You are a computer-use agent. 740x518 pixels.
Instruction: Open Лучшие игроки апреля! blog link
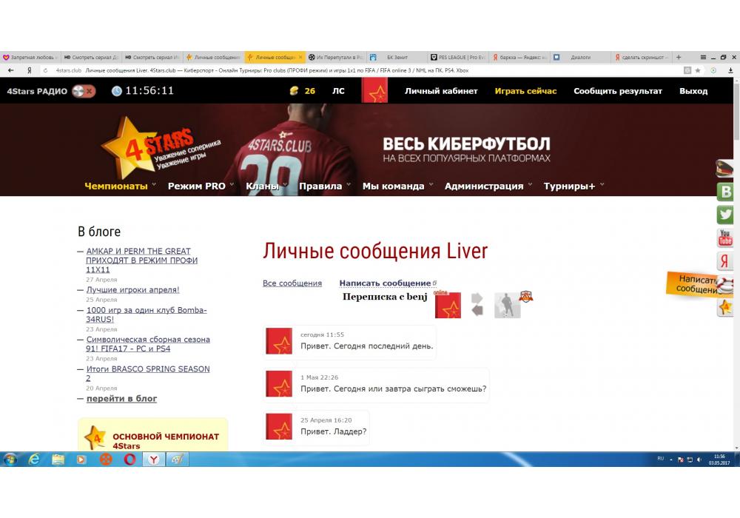(132, 289)
